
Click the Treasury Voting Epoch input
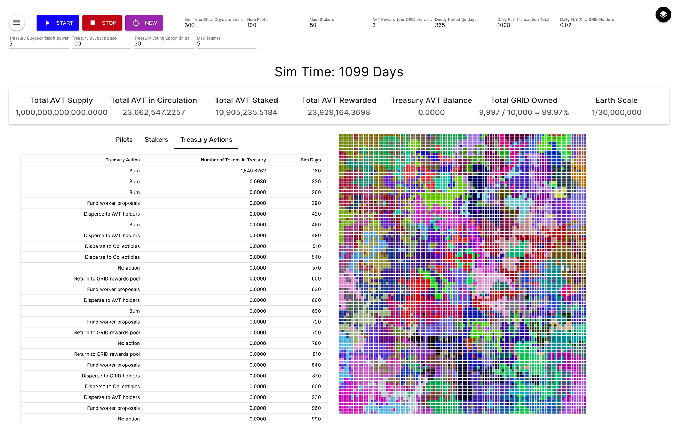163,44
